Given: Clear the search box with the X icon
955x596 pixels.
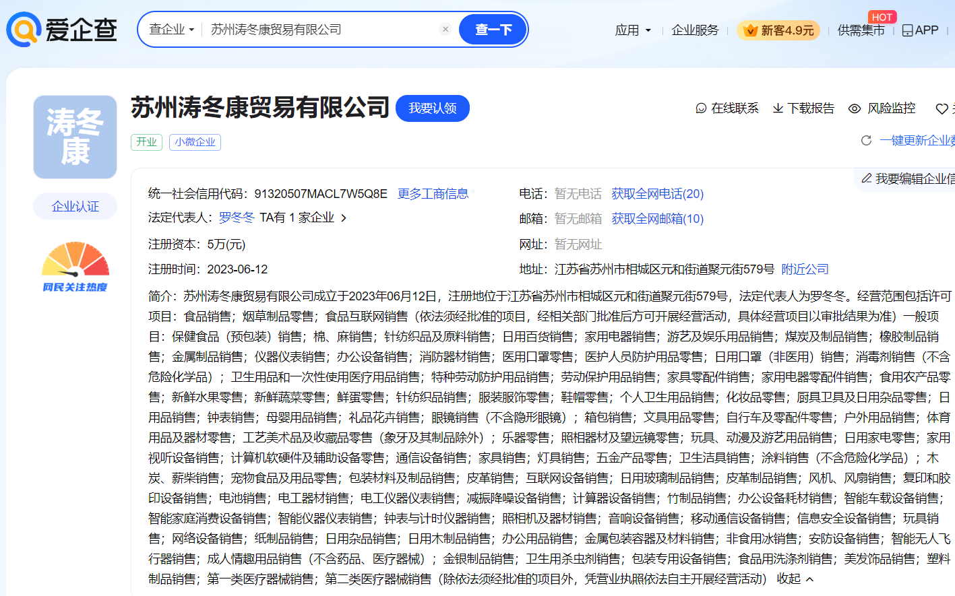Looking at the screenshot, I should pyautogui.click(x=445, y=29).
